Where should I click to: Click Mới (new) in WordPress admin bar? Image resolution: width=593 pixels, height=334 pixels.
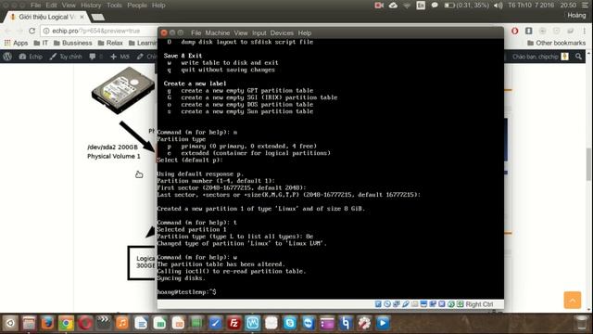point(120,57)
